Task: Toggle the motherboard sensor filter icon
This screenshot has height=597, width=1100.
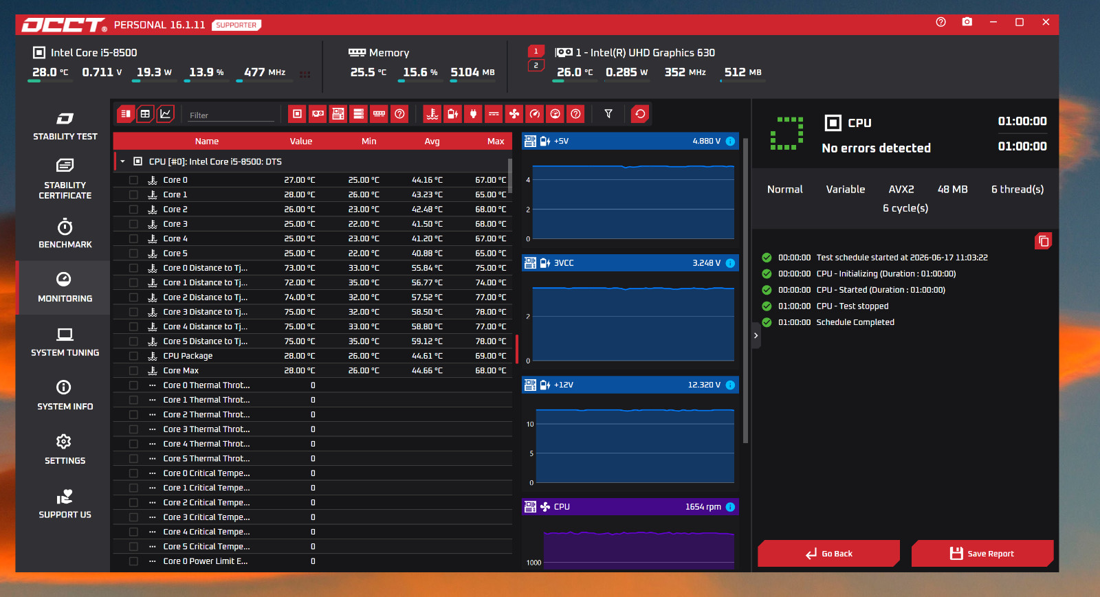Action: pyautogui.click(x=338, y=114)
